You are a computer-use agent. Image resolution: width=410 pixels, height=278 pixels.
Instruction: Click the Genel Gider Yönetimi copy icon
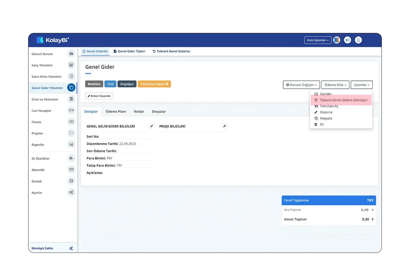[71, 88]
